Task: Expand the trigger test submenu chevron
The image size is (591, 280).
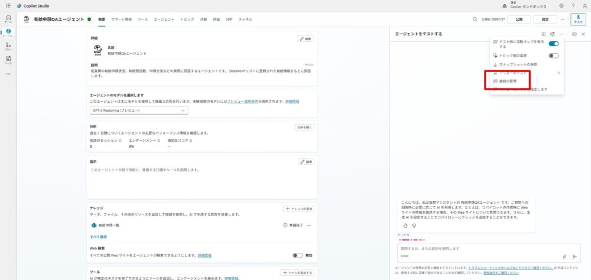Action: pos(558,73)
